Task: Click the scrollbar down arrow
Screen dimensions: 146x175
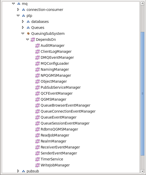Action: point(142,171)
